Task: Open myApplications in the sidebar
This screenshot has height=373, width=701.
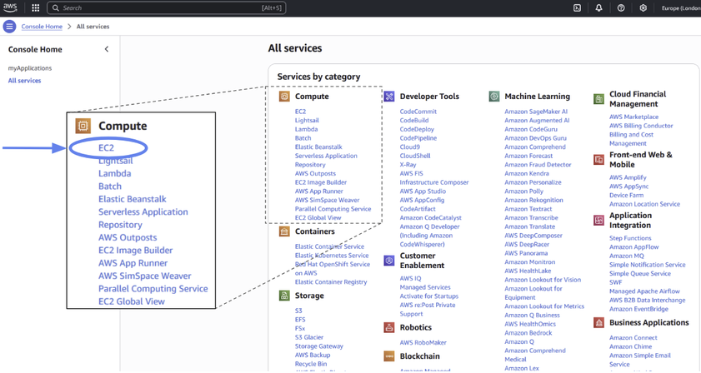Action: point(30,68)
